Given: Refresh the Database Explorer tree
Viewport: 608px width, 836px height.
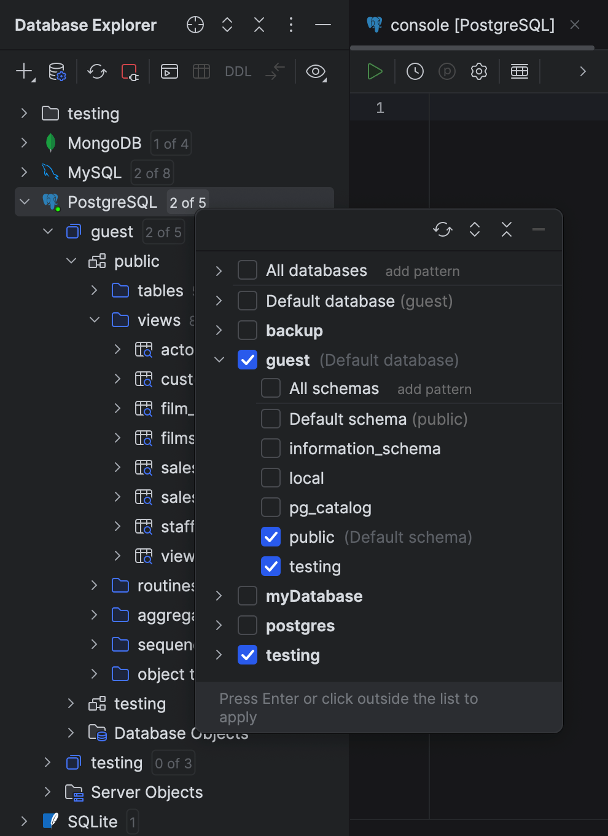Looking at the screenshot, I should click(x=96, y=72).
